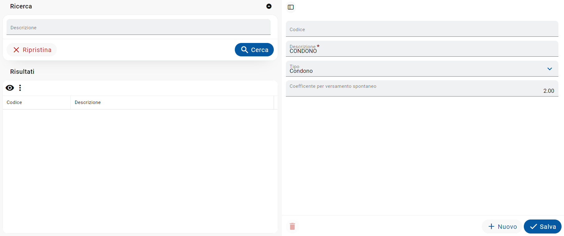Edit the Coefficente per versamento spontaneo value
Image resolution: width=564 pixels, height=236 pixels.
click(x=422, y=89)
